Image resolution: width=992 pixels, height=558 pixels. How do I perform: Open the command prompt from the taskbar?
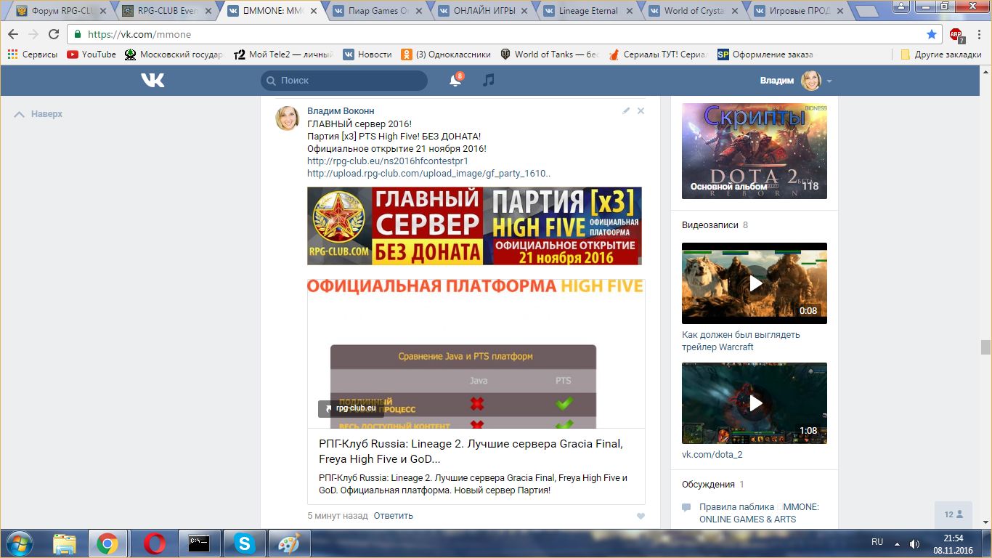[x=199, y=543]
